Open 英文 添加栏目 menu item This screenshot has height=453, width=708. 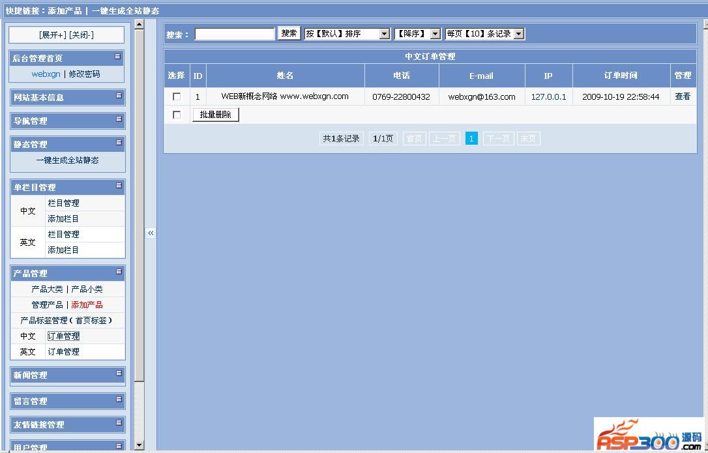click(64, 250)
